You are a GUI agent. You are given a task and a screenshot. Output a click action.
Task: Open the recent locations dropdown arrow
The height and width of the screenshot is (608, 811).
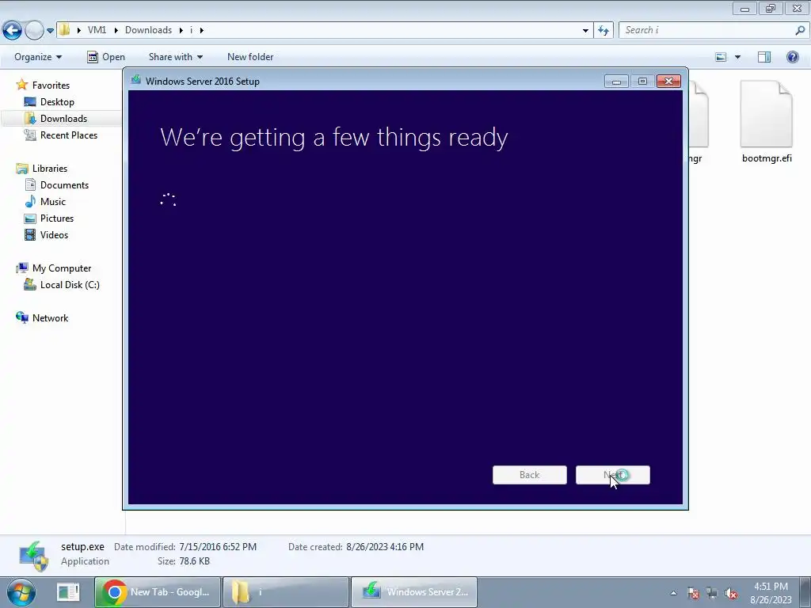point(50,31)
